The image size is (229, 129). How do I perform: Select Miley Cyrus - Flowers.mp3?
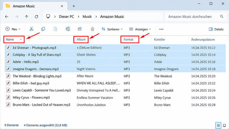click(31, 97)
